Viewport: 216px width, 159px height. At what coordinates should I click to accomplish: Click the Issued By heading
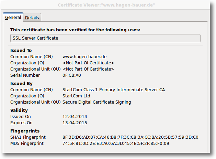click(x=21, y=83)
